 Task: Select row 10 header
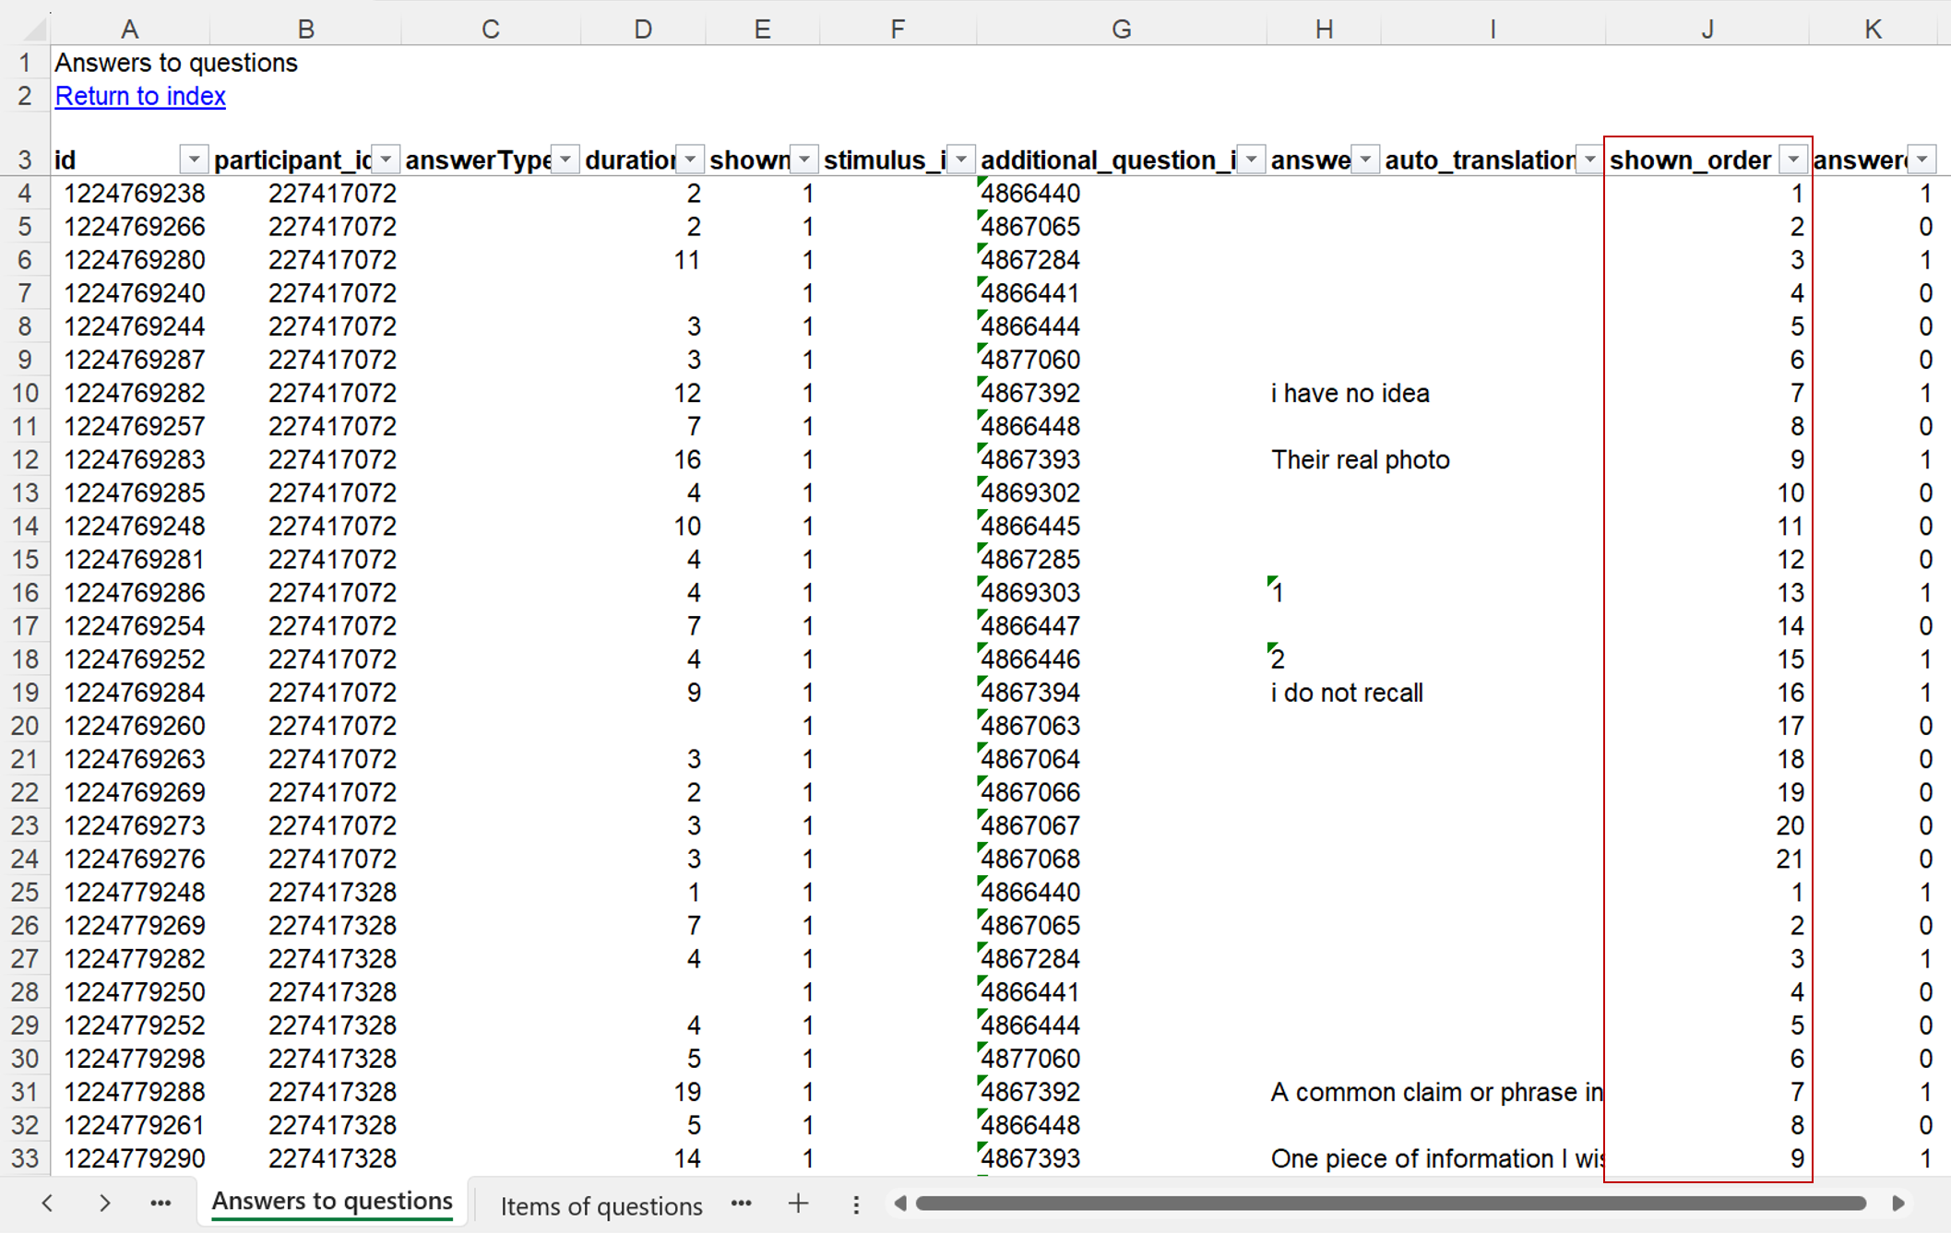(x=25, y=393)
